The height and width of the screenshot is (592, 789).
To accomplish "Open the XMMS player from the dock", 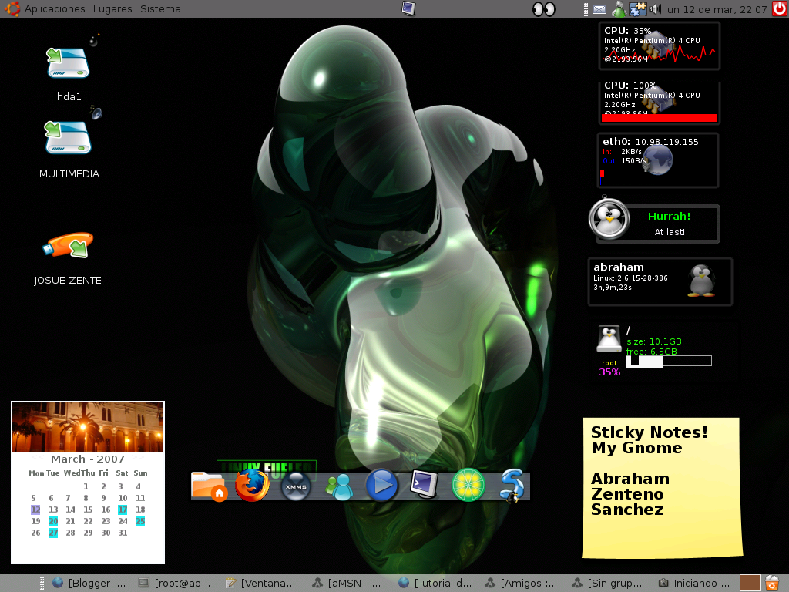I will click(295, 486).
